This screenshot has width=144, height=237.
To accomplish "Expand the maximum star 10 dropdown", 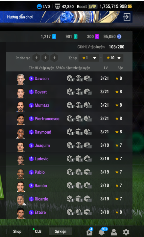I will click(113, 58).
